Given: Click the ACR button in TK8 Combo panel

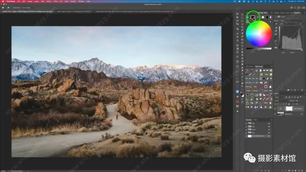Looking at the screenshot, I should tap(265, 91).
